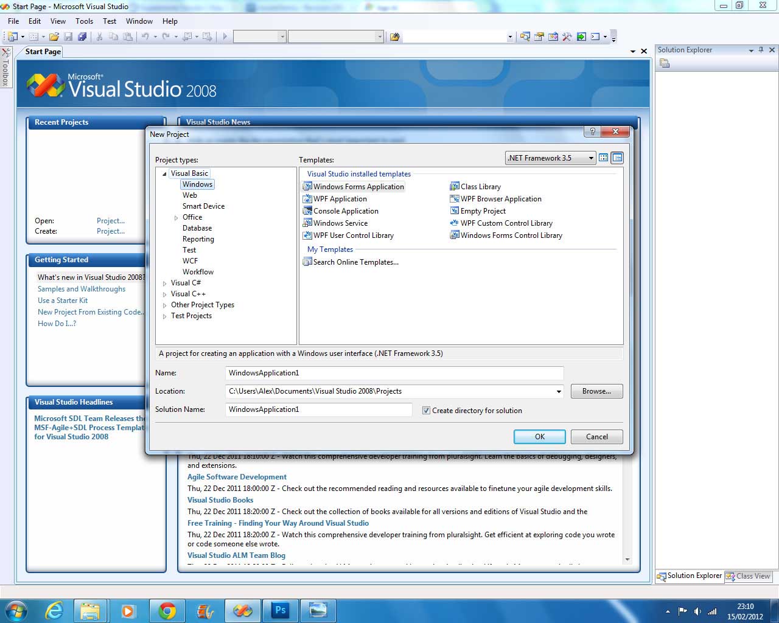Open the Edit menu
The width and height of the screenshot is (779, 623).
coord(35,21)
